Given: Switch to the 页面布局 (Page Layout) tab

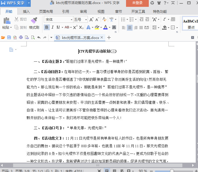Looking at the screenshot, I should 46,12.
